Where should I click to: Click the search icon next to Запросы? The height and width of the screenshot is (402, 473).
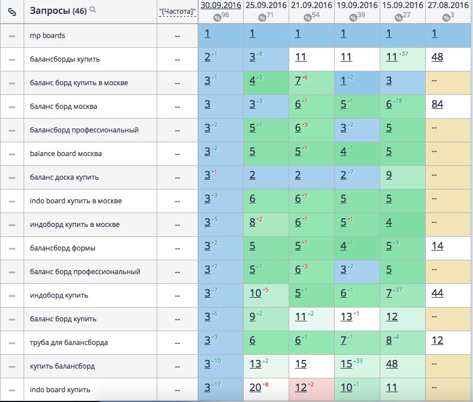tap(93, 10)
